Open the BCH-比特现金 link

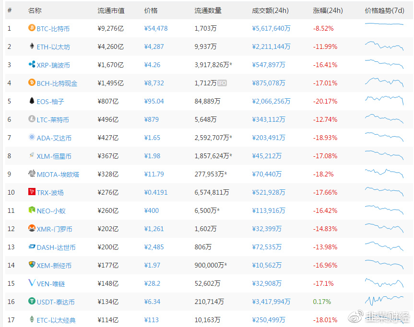point(57,83)
